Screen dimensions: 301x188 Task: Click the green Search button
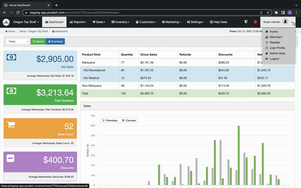pyautogui.click(x=39, y=41)
